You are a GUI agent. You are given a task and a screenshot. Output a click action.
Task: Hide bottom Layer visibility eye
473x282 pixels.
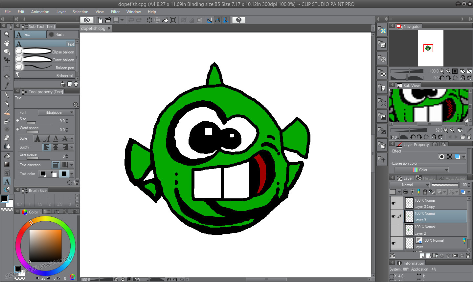393,243
